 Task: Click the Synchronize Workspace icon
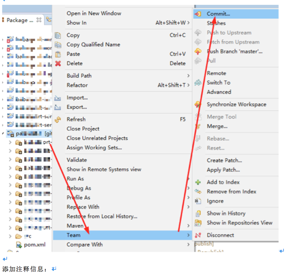[x=198, y=104]
